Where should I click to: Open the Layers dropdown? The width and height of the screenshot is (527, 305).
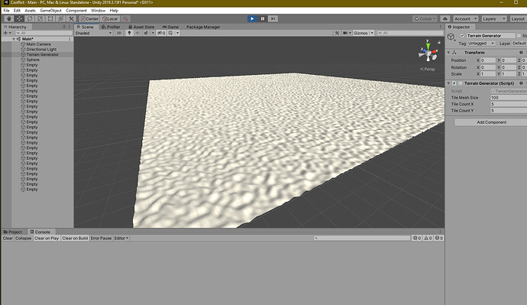[x=493, y=19]
